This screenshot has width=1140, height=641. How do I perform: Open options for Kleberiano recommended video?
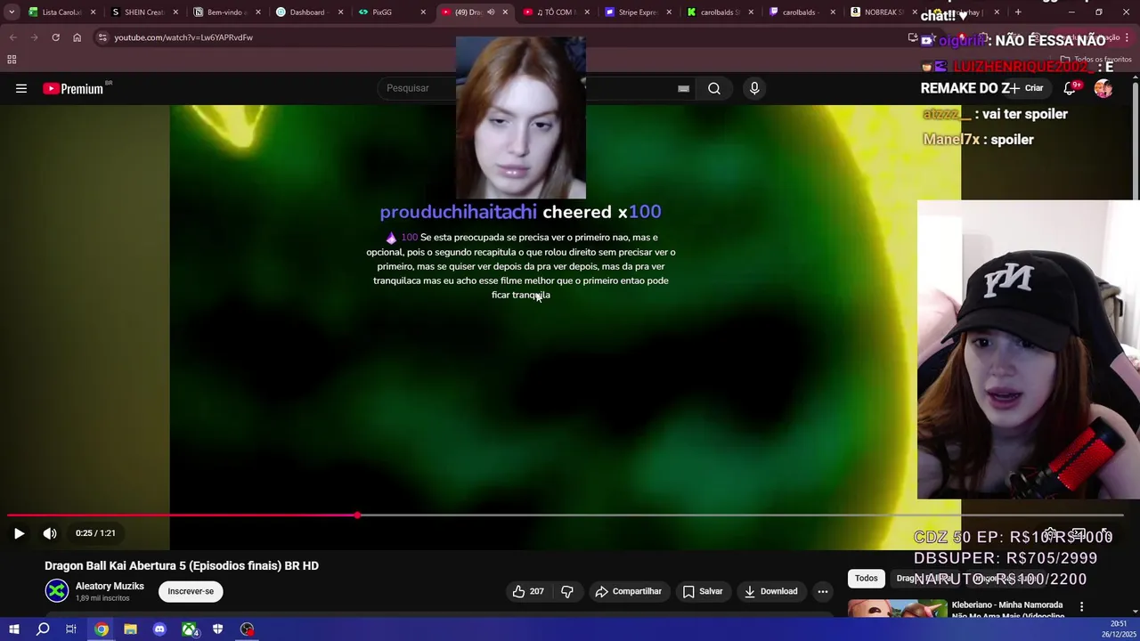(1081, 607)
